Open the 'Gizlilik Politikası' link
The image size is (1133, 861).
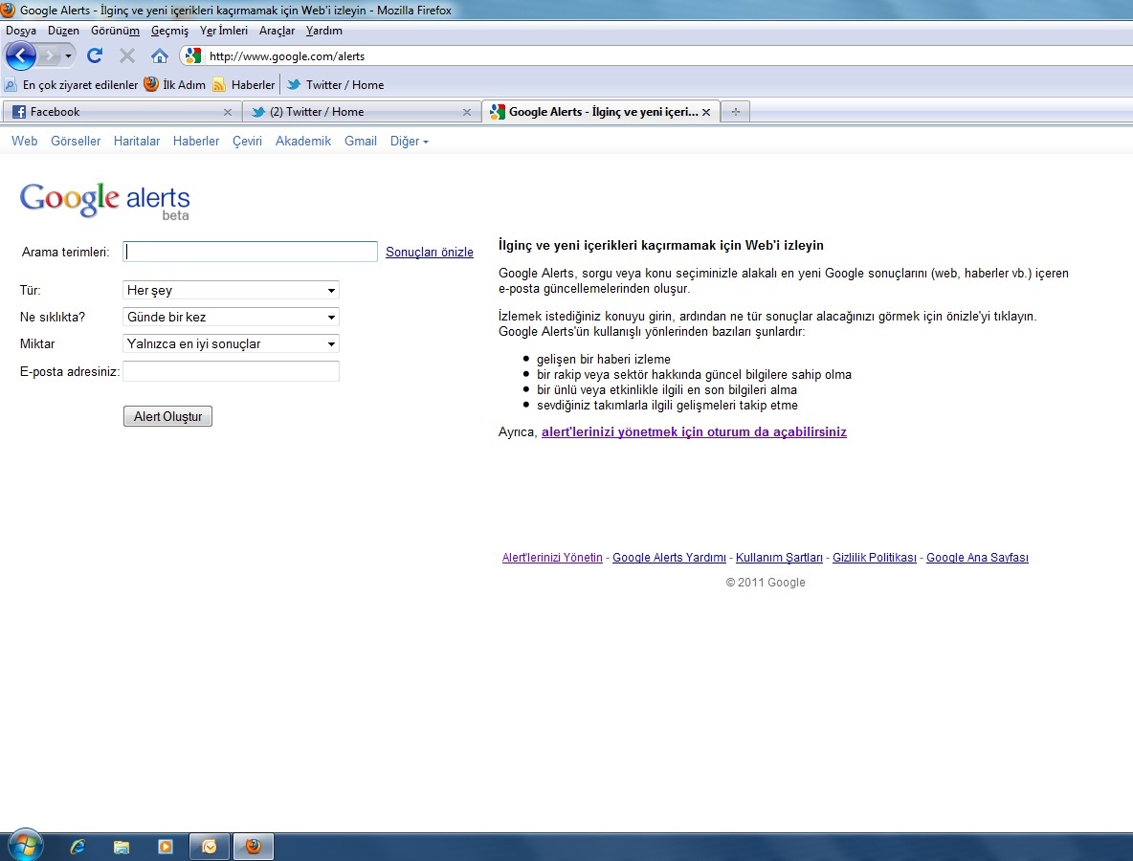[x=875, y=558]
